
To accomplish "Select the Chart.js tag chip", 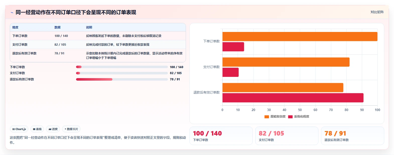I will tap(19, 129).
